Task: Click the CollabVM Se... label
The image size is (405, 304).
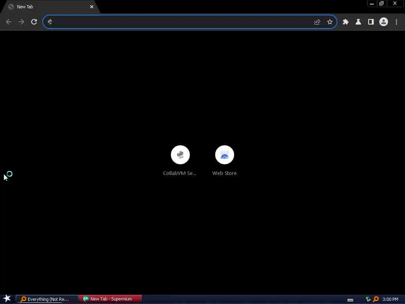Action: point(180,173)
